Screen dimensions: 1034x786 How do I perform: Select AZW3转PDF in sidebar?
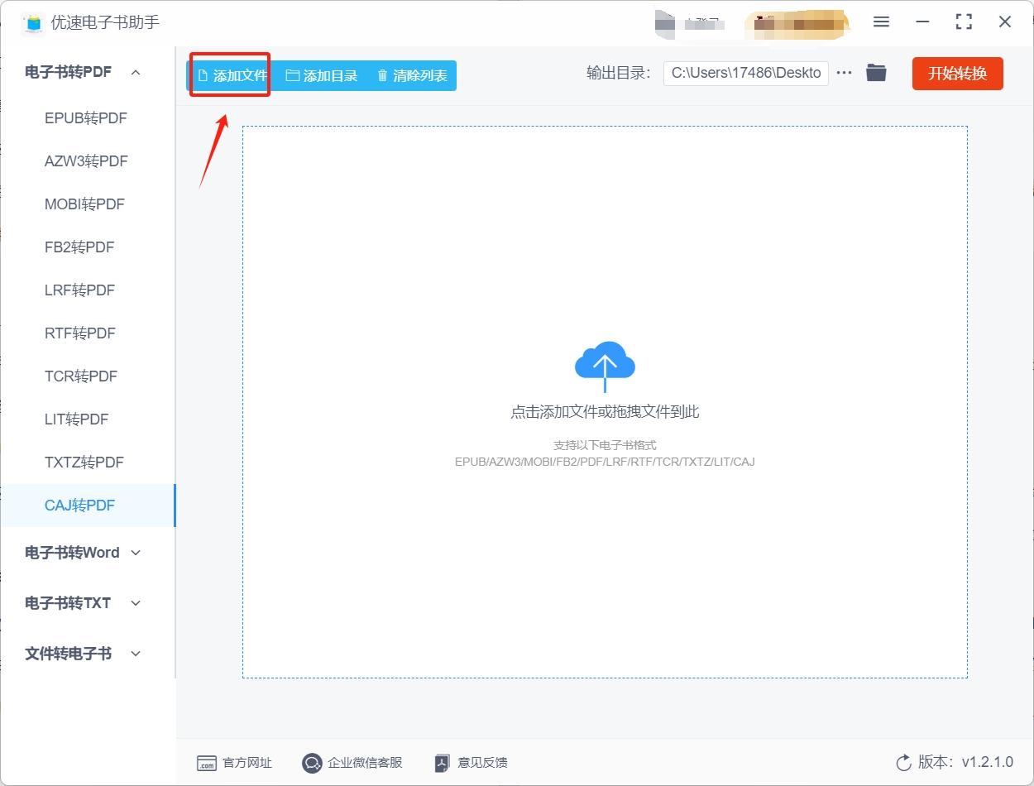click(88, 161)
